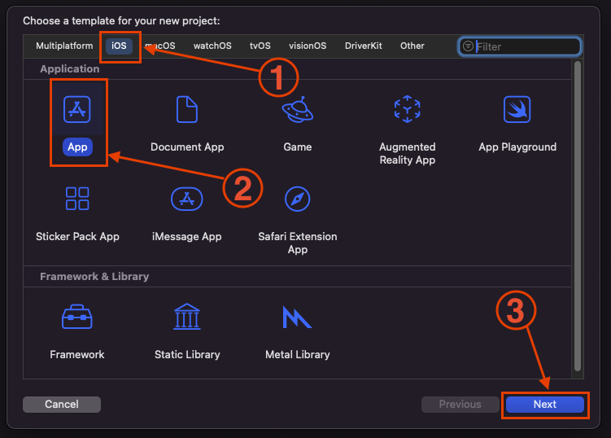Select the Safari Extension App compass icon
611x438 pixels.
[297, 199]
